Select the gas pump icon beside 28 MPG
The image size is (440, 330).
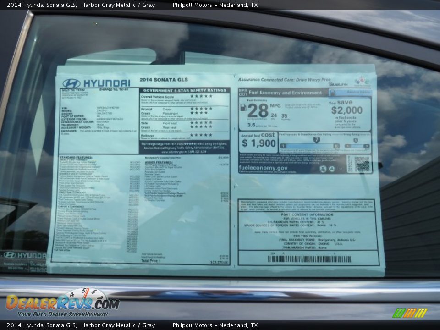243,108
